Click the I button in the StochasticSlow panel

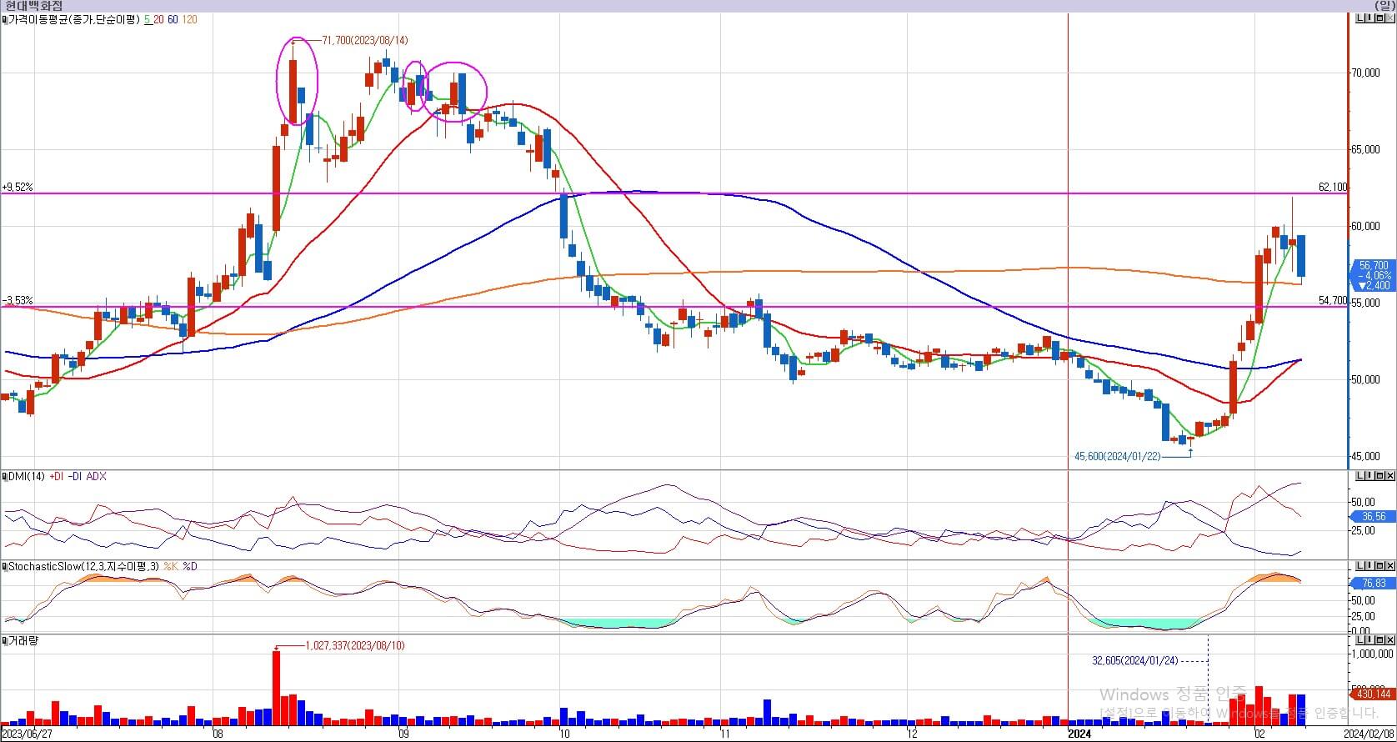1370,566
